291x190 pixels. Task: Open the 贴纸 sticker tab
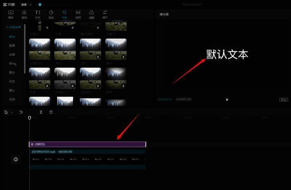point(51,15)
